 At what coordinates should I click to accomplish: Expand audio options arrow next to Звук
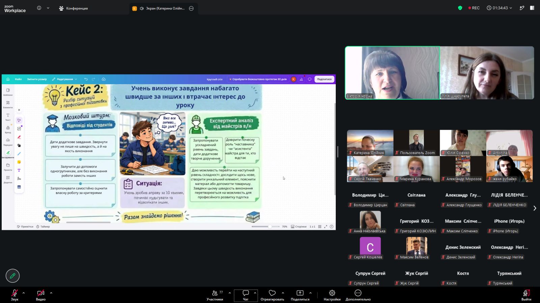coord(24,293)
